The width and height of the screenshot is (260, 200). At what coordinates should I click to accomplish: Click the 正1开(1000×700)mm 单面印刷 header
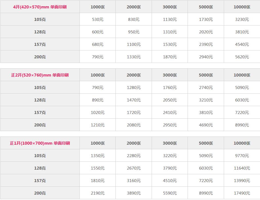click(x=40, y=143)
